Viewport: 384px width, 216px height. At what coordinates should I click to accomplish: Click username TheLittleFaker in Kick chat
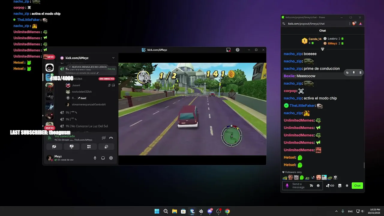(x=302, y=106)
